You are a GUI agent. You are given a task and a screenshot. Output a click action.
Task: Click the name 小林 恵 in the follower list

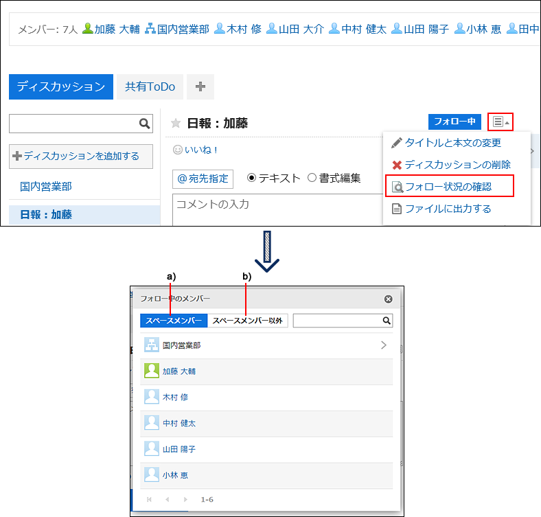tap(175, 474)
